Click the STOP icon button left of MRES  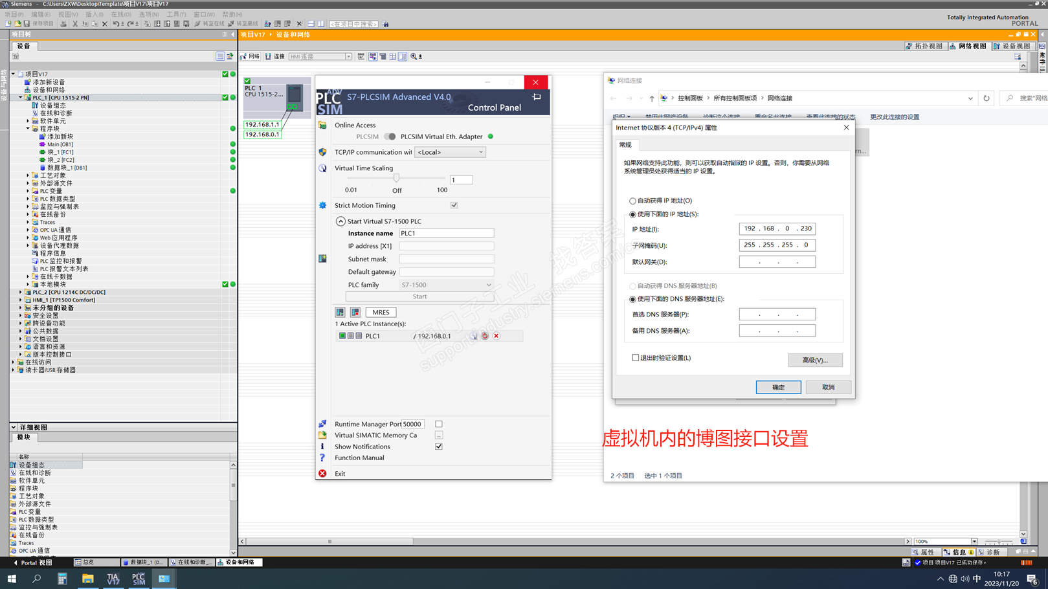pyautogui.click(x=355, y=312)
